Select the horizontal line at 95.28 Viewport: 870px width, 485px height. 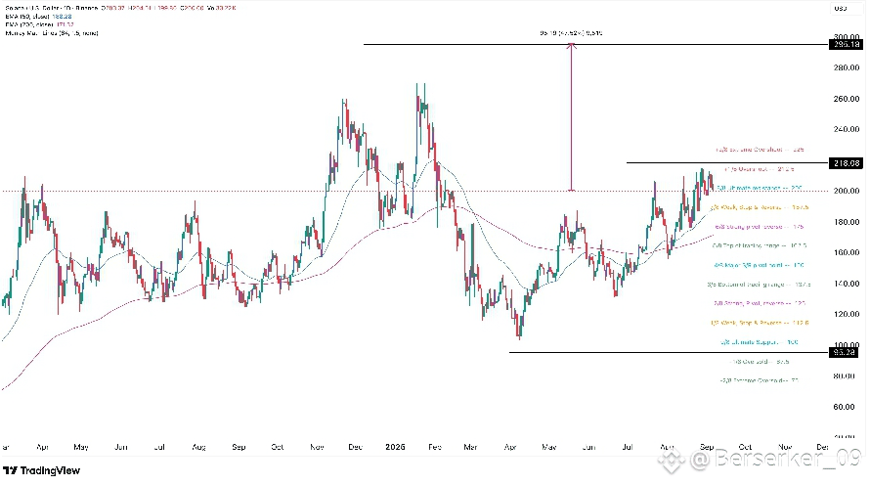668,352
